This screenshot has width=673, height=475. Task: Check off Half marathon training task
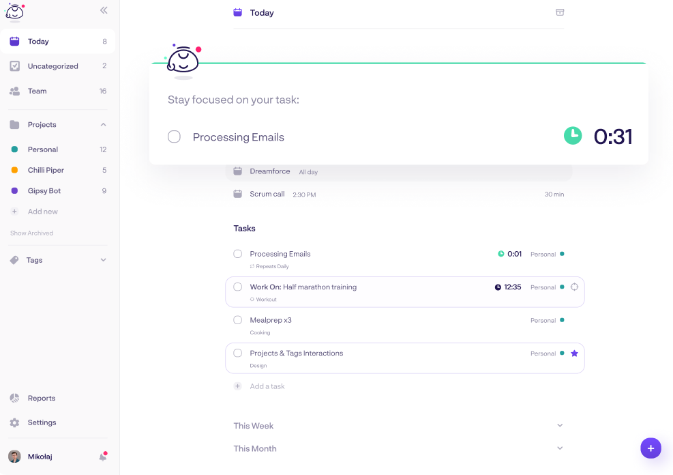tap(238, 287)
